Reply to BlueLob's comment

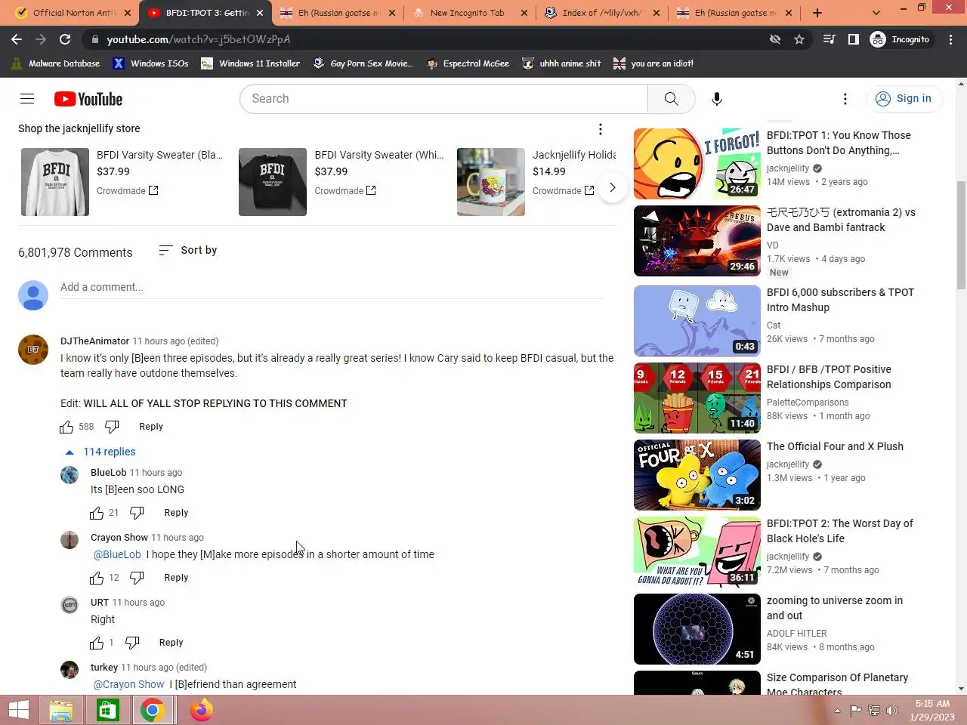pyautogui.click(x=176, y=513)
